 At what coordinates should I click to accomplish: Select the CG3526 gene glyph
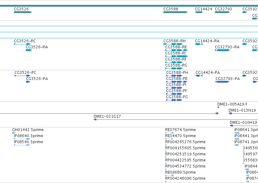[x=23, y=12]
